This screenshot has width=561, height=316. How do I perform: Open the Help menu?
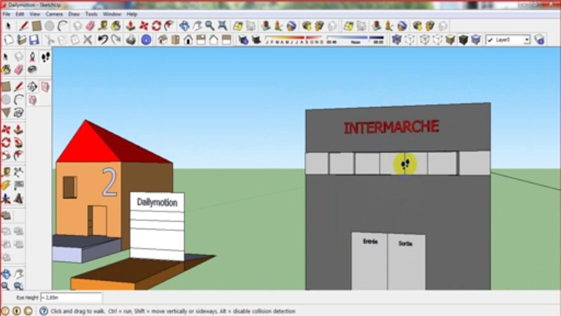click(132, 14)
